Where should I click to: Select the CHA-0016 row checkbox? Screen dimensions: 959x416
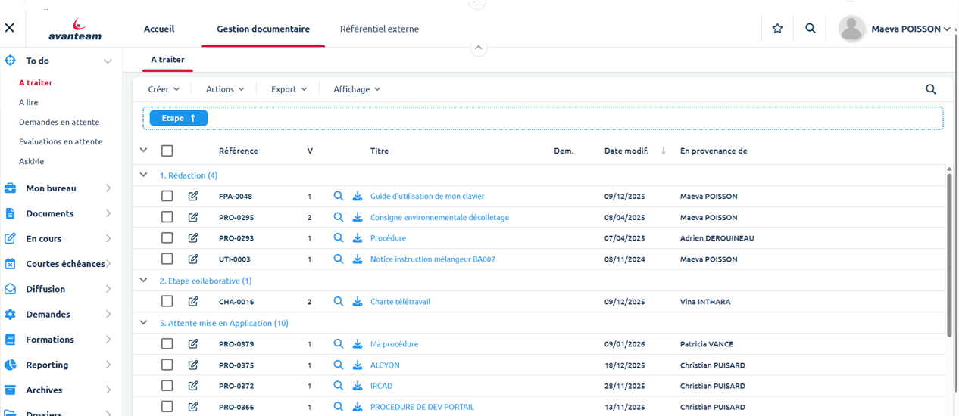167,302
